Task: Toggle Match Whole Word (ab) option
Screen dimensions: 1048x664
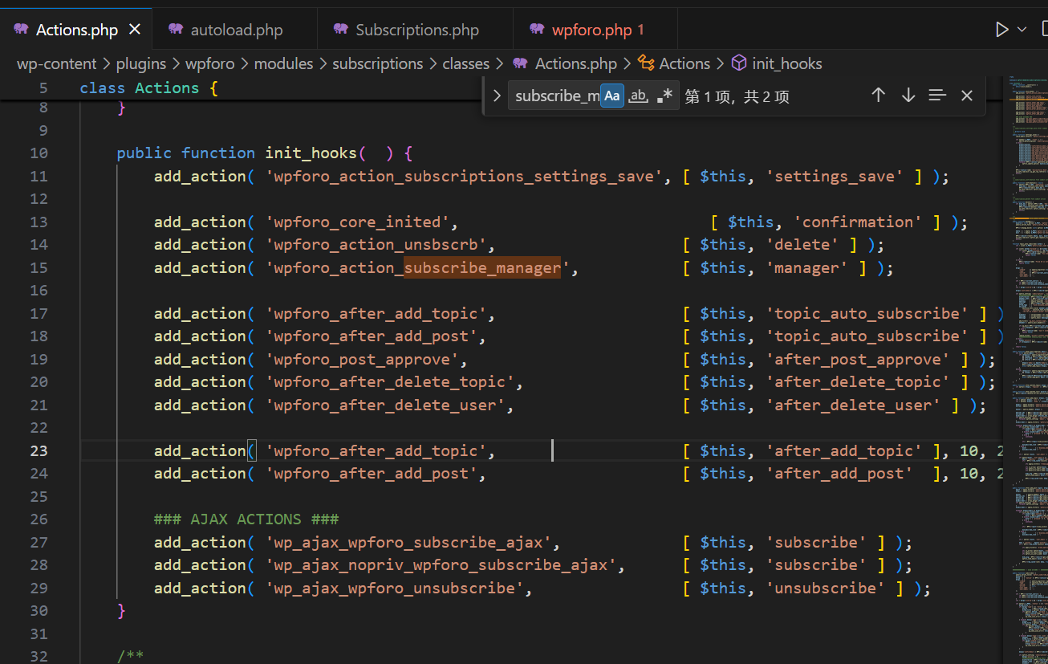Action: [638, 96]
